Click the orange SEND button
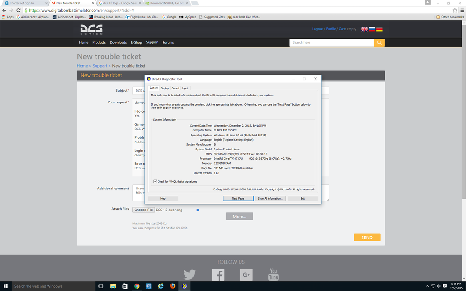The height and width of the screenshot is (291, 466). pos(367,237)
